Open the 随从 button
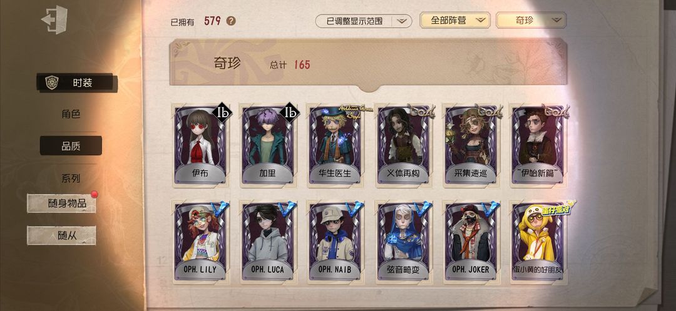Image resolution: width=676 pixels, height=311 pixels. tap(61, 236)
